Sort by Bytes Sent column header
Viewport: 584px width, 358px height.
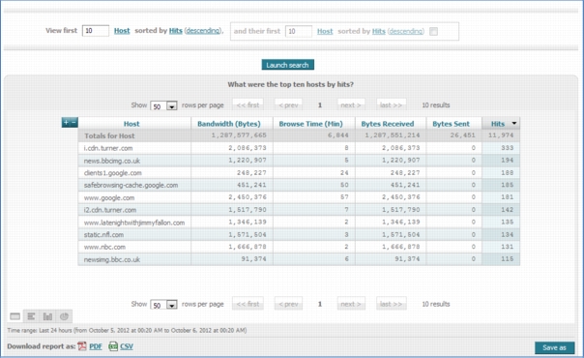(451, 124)
